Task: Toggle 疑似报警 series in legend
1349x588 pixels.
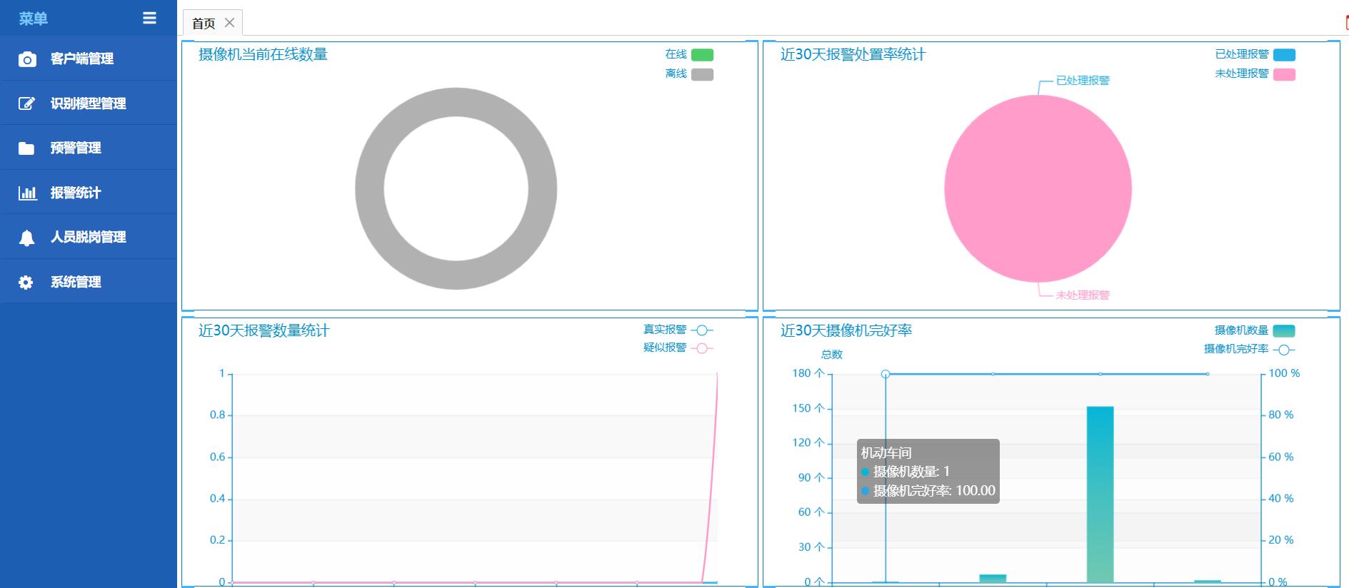Action: tap(678, 348)
